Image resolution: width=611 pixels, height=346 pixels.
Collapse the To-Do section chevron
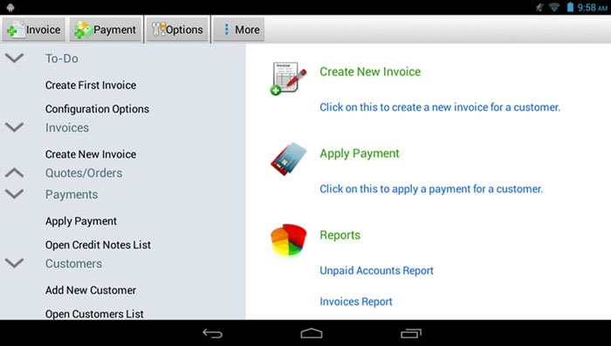[15, 58]
